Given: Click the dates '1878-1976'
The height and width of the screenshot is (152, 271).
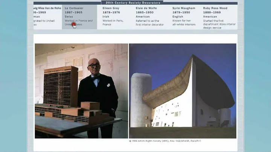Looking at the screenshot, I should coord(111,12).
